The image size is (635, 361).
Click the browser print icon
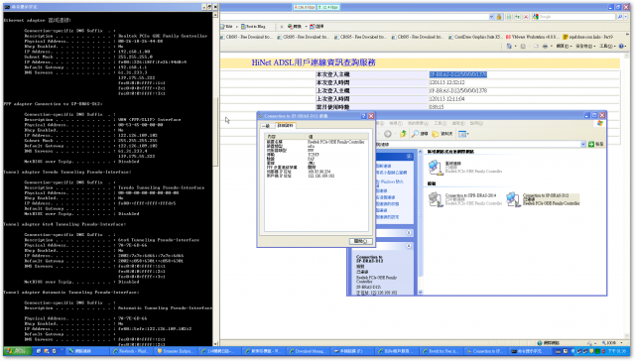(545, 47)
